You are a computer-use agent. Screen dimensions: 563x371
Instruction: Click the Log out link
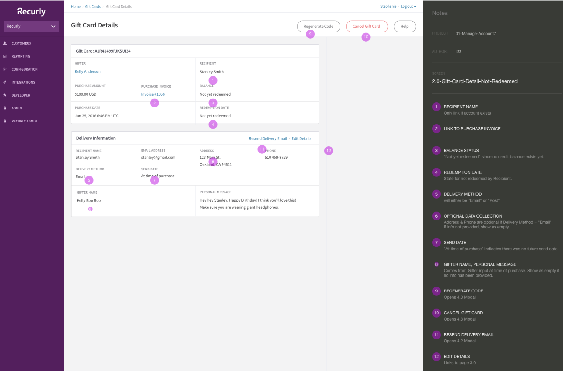click(x=408, y=6)
